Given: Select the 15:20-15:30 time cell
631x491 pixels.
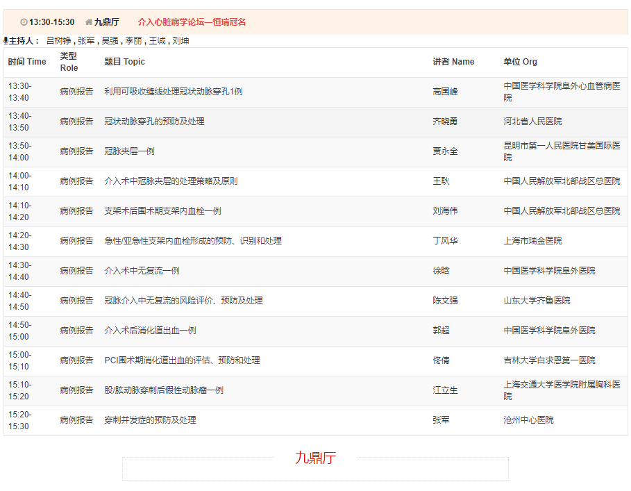Looking at the screenshot, I should (x=20, y=420).
